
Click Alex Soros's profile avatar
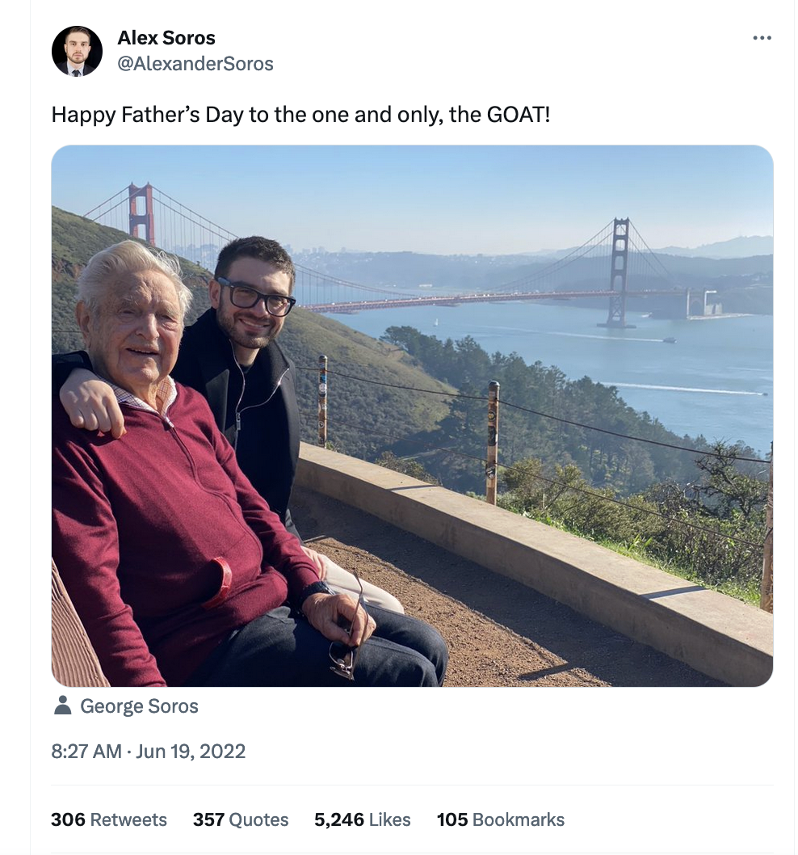(77, 51)
